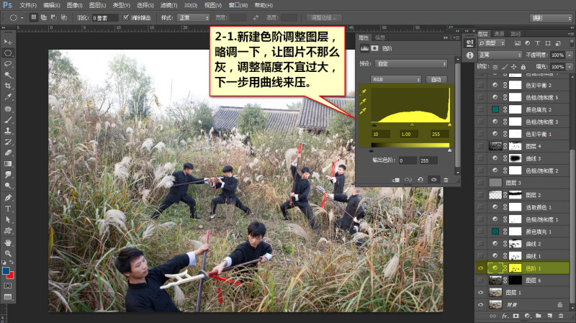Hide the 色阶 1 layer
The height and width of the screenshot is (323, 576).
(x=480, y=268)
